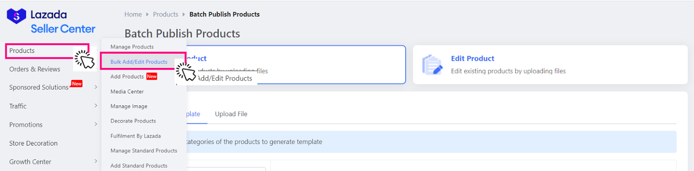Open Products breadcrumb link

click(x=165, y=14)
